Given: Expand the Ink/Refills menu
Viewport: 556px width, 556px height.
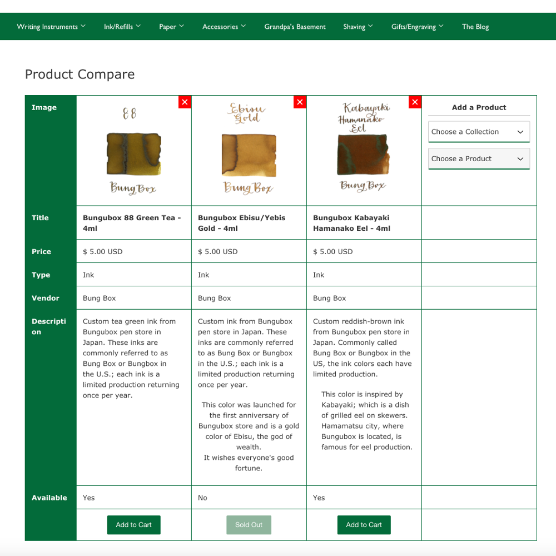Looking at the screenshot, I should click(122, 27).
